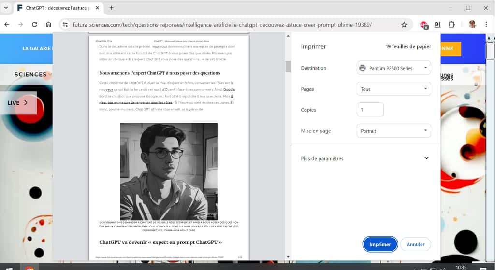Close the ChatGPT article tab

[97, 8]
